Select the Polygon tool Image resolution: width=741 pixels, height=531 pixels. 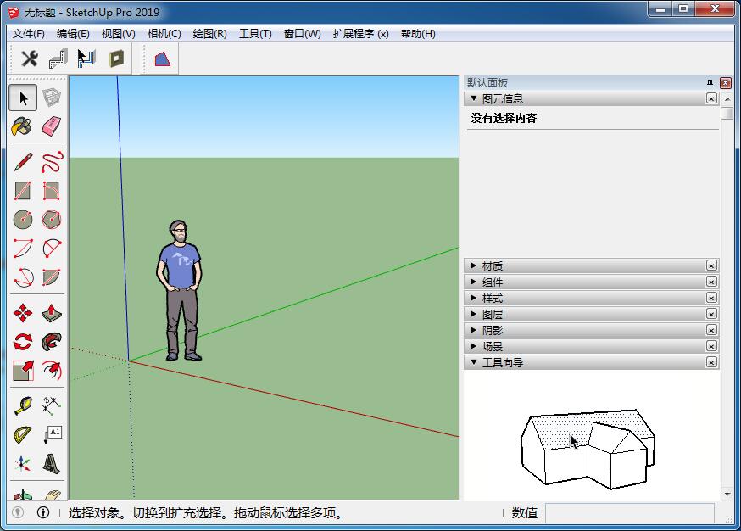52,220
